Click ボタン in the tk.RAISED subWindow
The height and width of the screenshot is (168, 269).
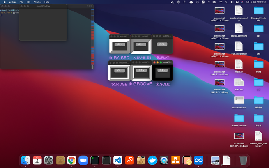click(x=120, y=44)
